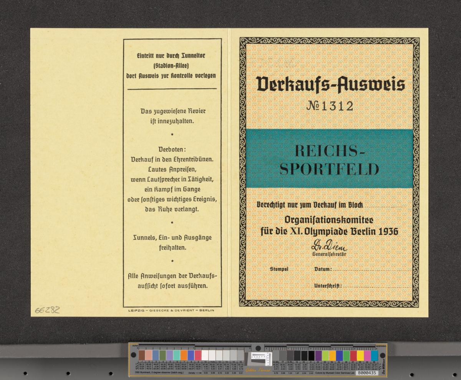Select the pass number 1312
Viewport: 461px width, 380px height.
tap(330, 106)
